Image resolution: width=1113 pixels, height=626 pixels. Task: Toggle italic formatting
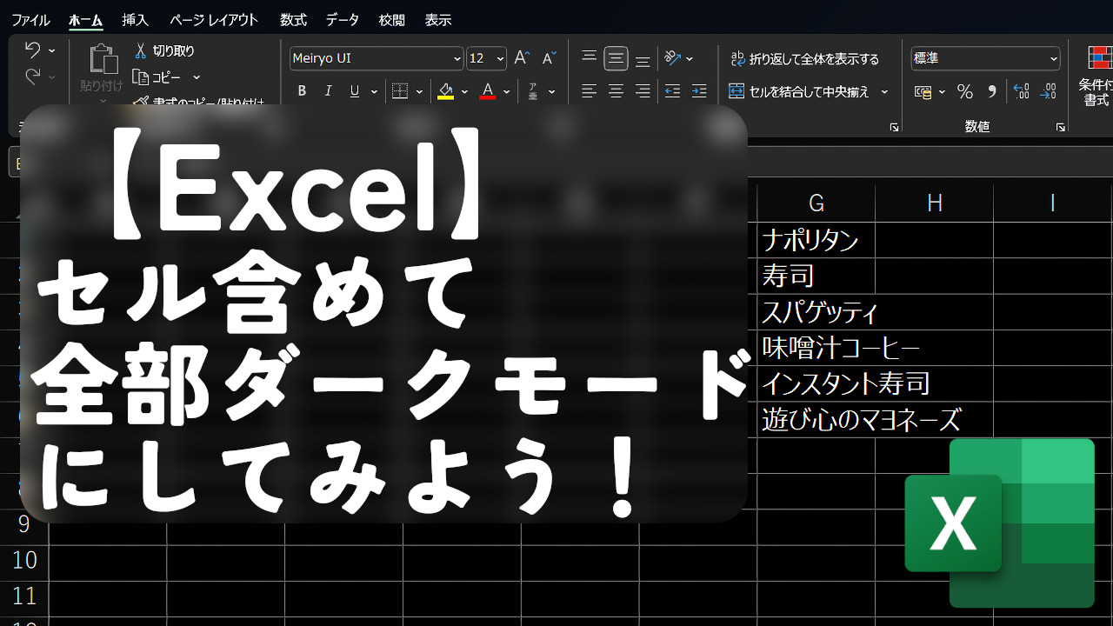pyautogui.click(x=328, y=91)
